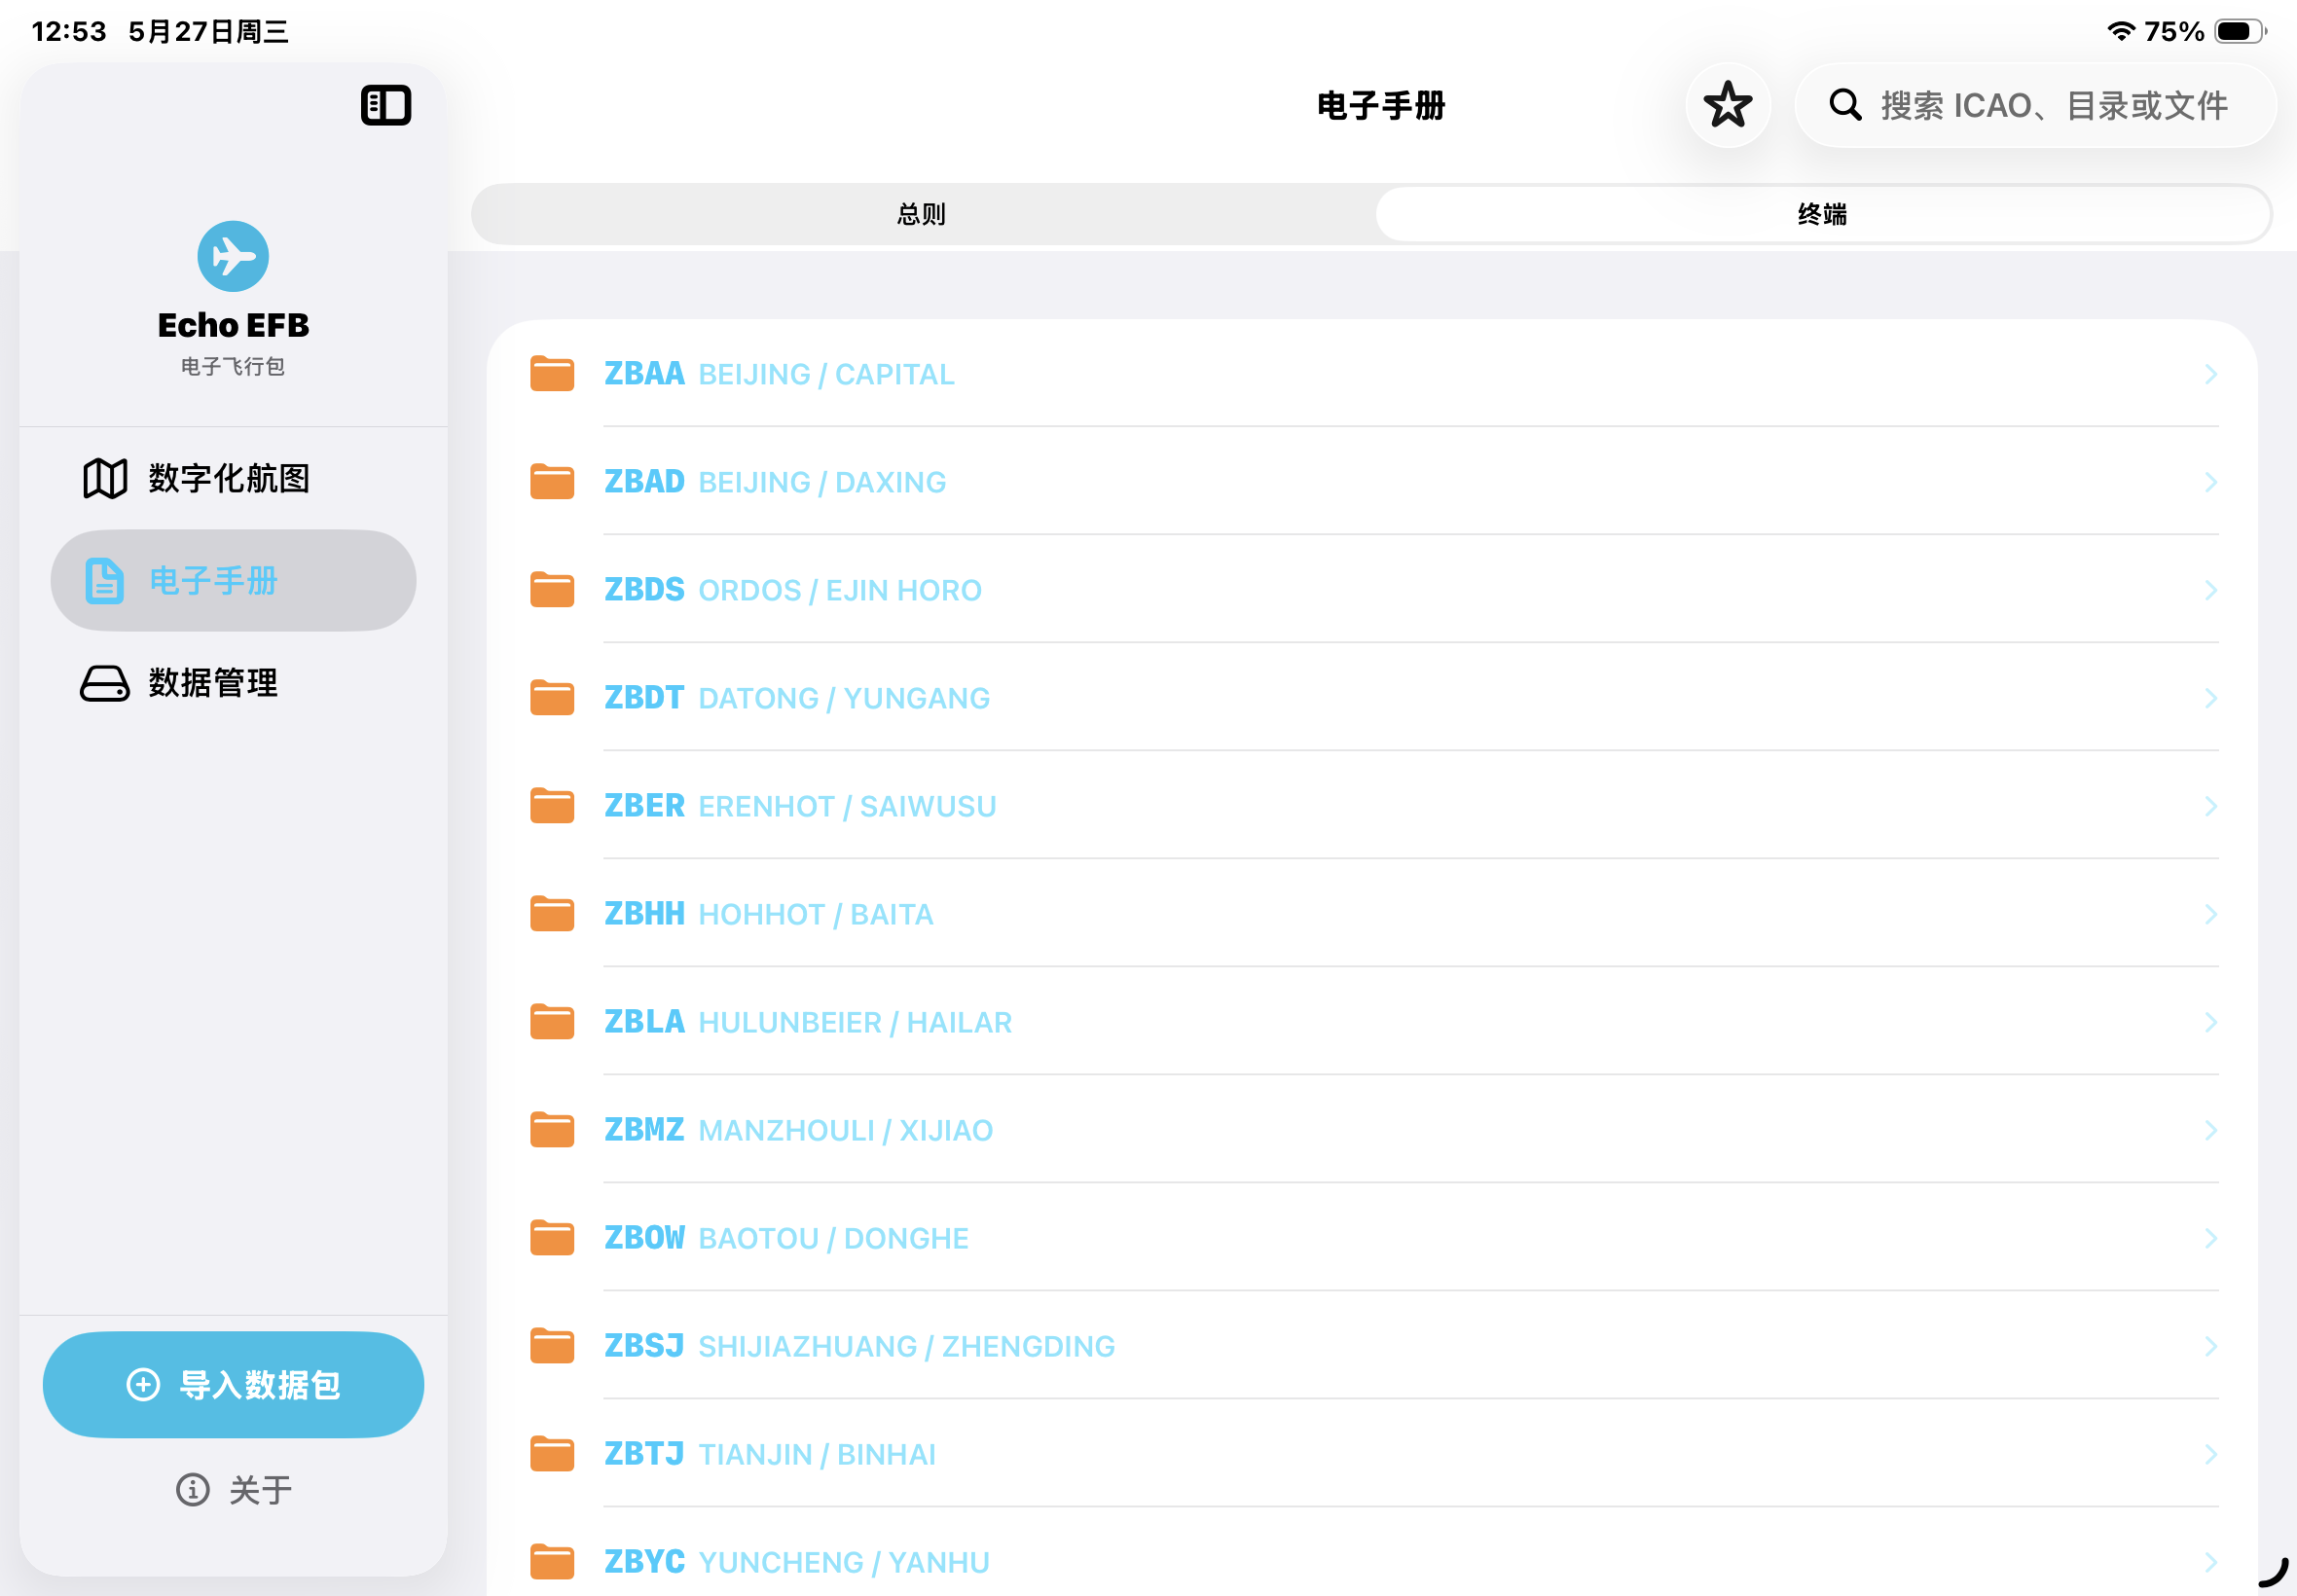Toggle the sidebar panel icon

pyautogui.click(x=386, y=105)
